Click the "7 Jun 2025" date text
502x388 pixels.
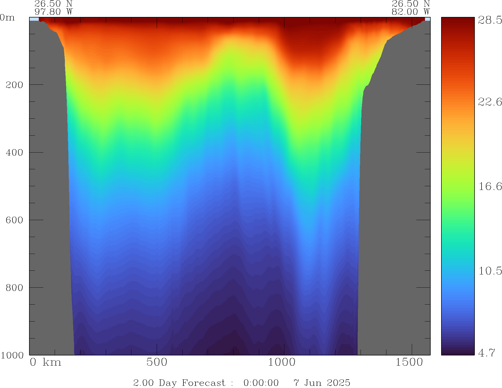(322, 383)
